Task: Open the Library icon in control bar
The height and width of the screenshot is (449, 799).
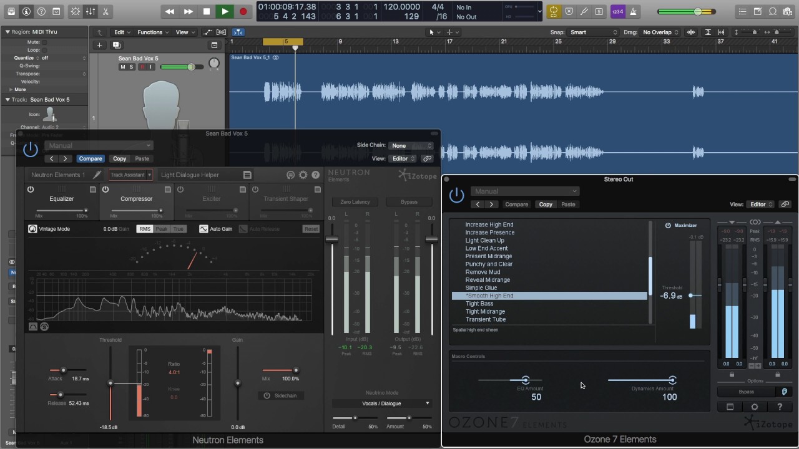Action: [11, 11]
